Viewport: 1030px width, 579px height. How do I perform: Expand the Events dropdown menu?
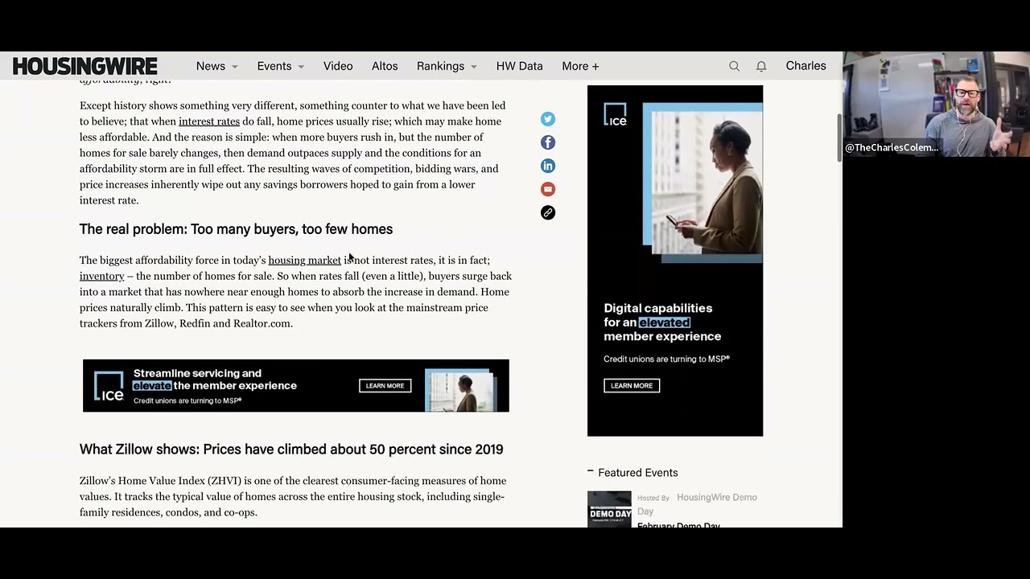(x=281, y=66)
